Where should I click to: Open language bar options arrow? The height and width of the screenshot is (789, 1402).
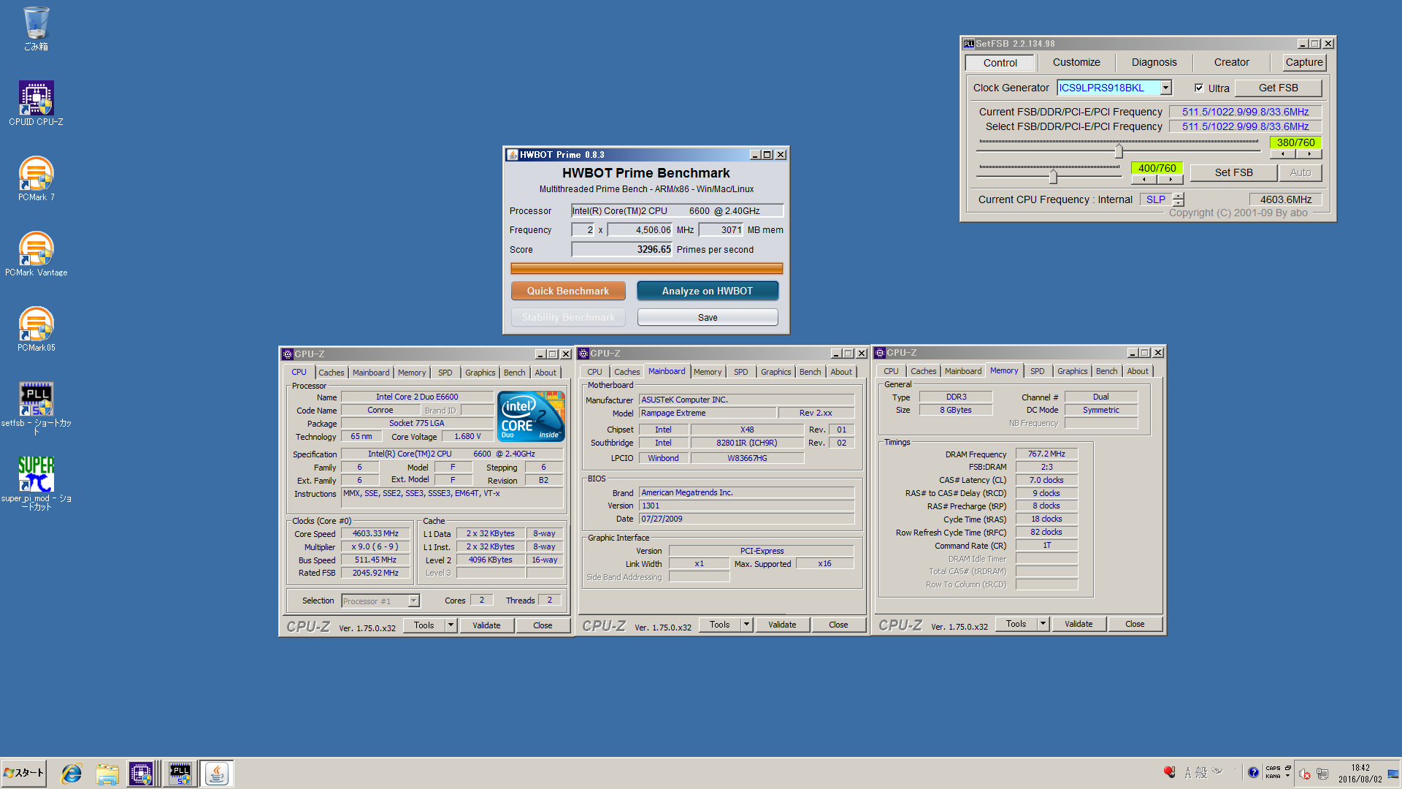point(1288,776)
